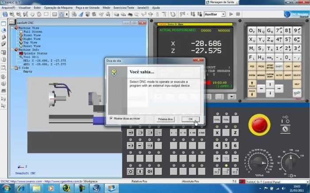This screenshot has width=310, height=193.
Task: Toggle the COOL coolant button
Action: click(x=217, y=120)
